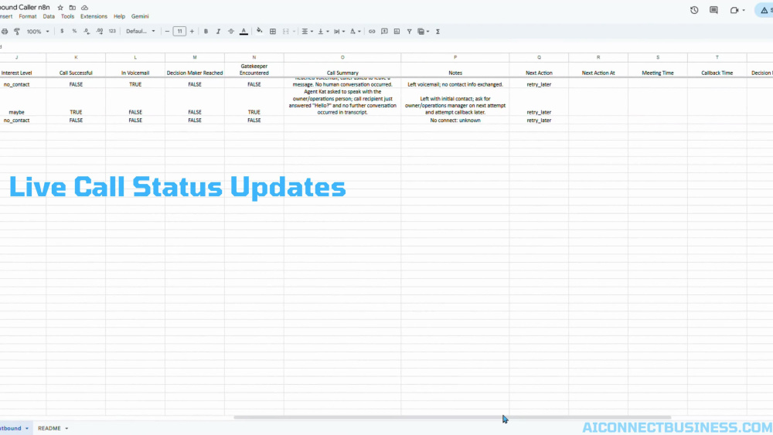Screen dimensions: 773x435
Task: Click the video meeting camera icon
Action: point(734,10)
